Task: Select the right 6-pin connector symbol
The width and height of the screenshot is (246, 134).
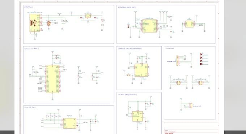Action: click(x=200, y=83)
